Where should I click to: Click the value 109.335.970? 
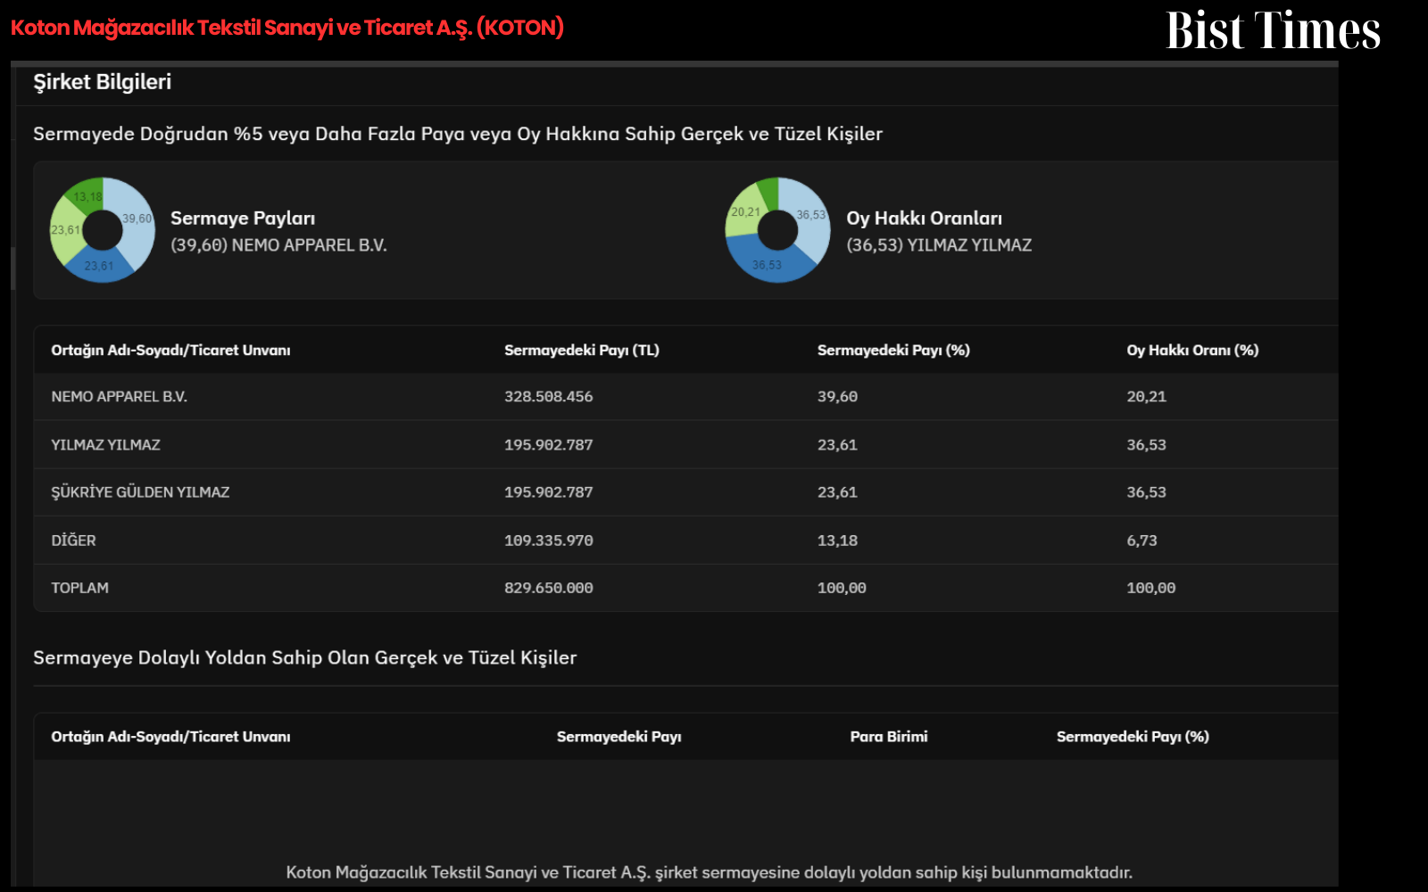[x=548, y=541]
